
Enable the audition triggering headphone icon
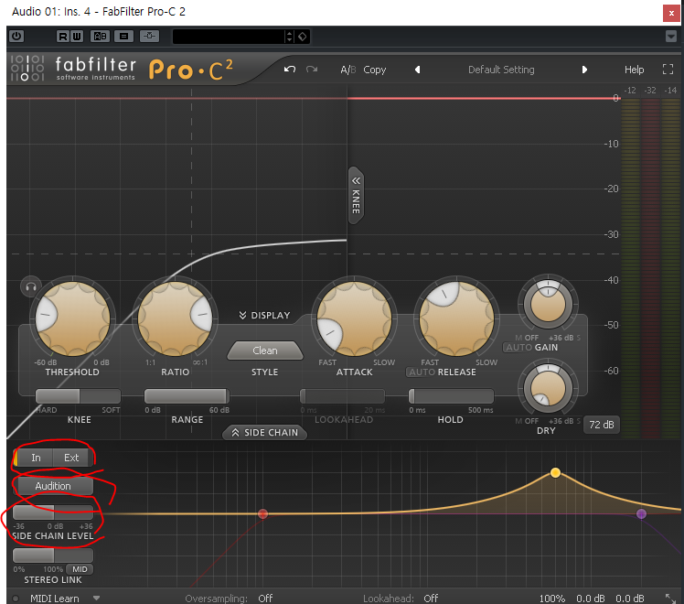click(x=31, y=286)
